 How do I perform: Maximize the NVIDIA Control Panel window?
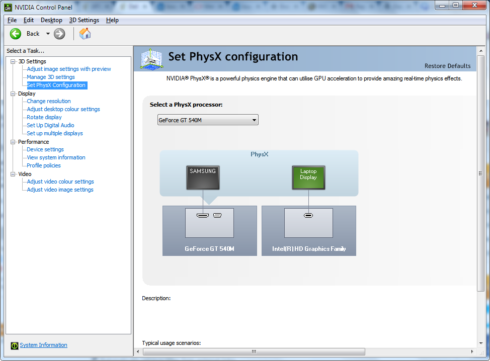point(456,5)
